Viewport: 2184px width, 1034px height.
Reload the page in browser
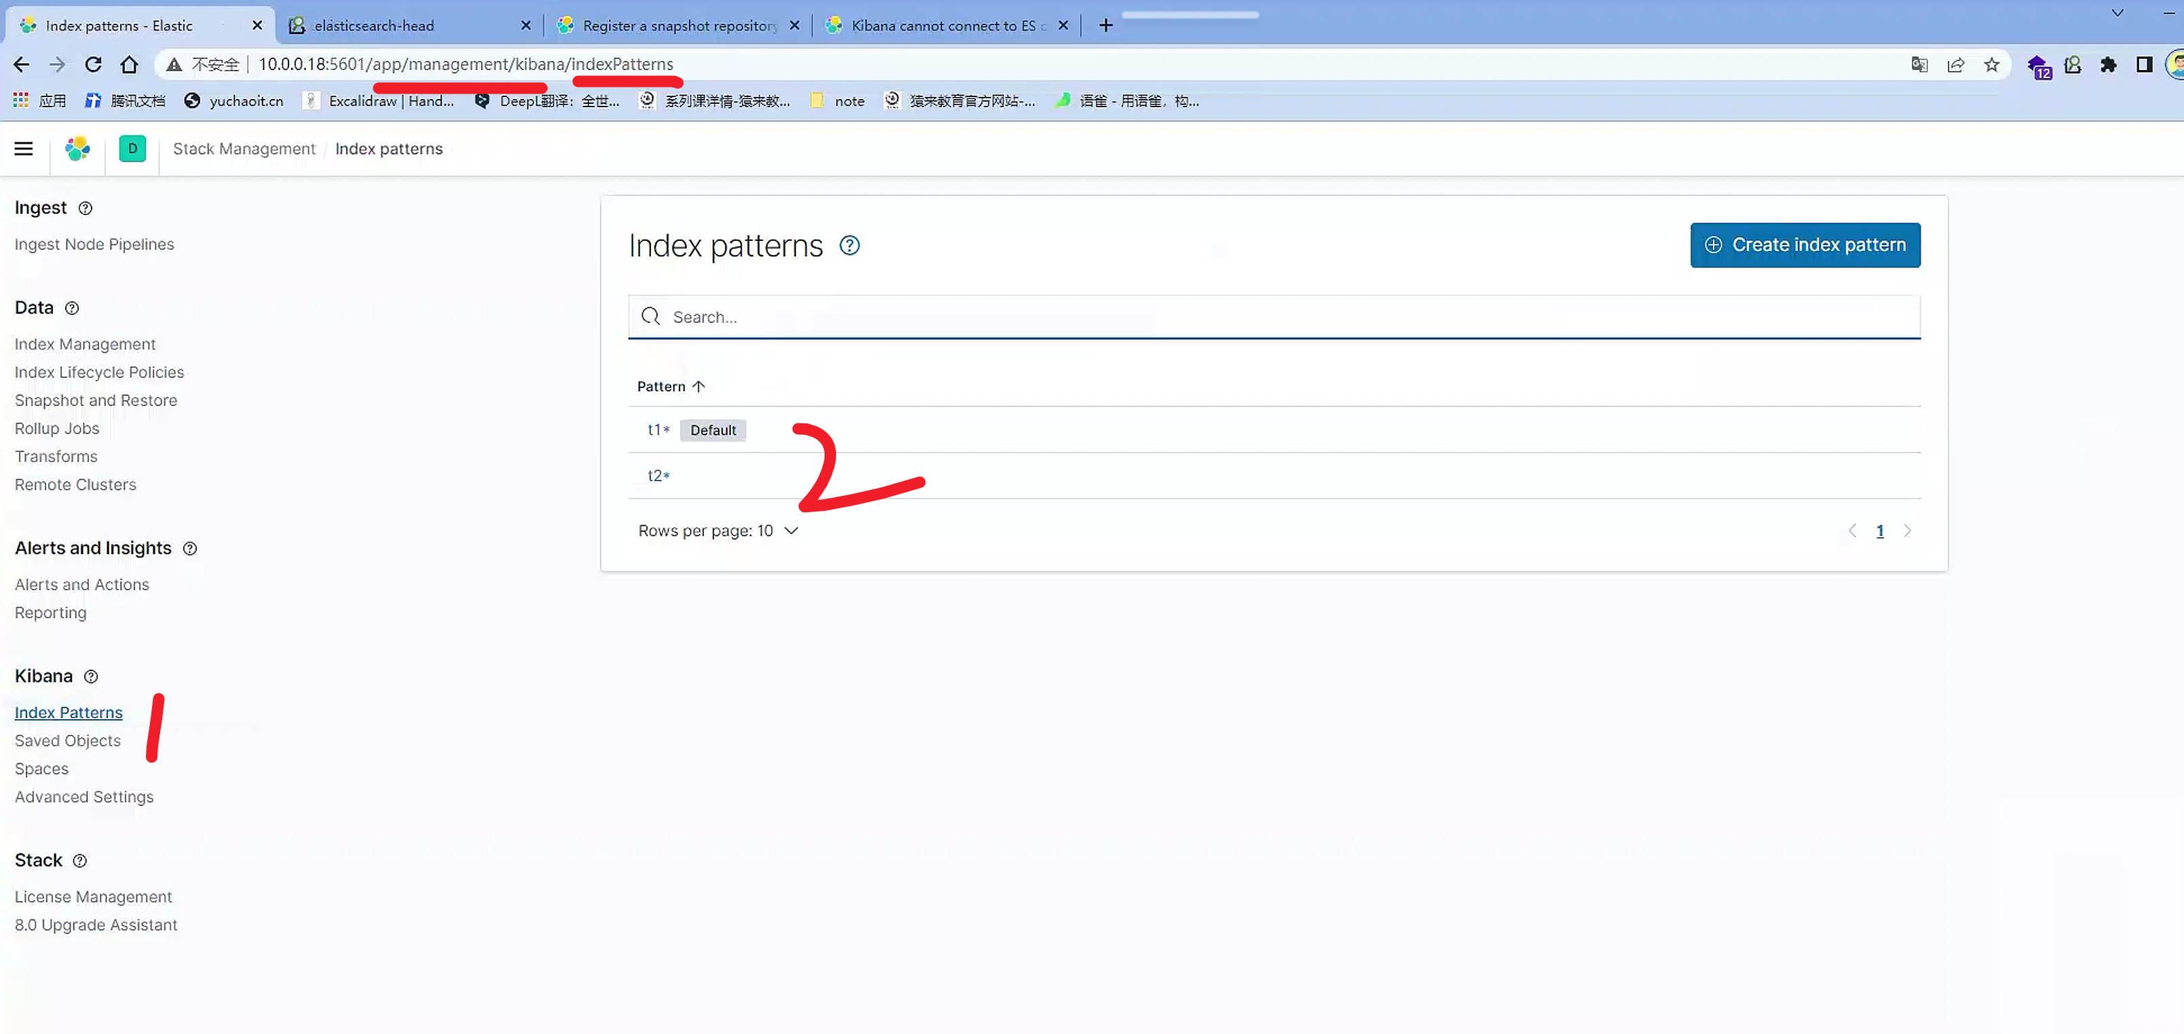point(93,64)
